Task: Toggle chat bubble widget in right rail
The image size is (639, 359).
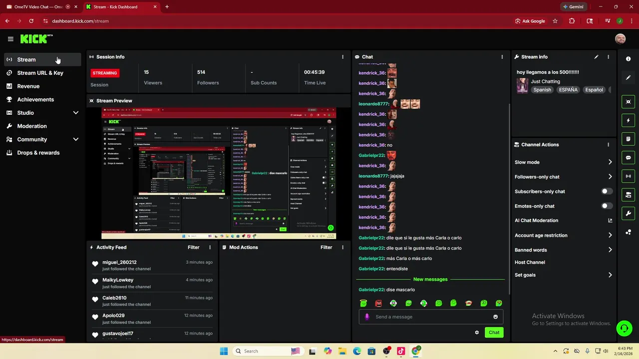Action: pyautogui.click(x=628, y=158)
